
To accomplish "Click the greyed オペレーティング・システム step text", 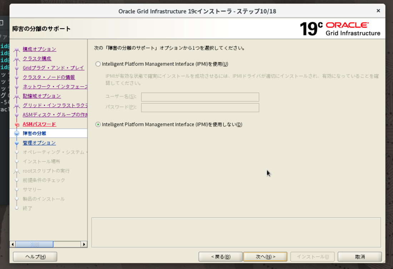I will click(55, 152).
